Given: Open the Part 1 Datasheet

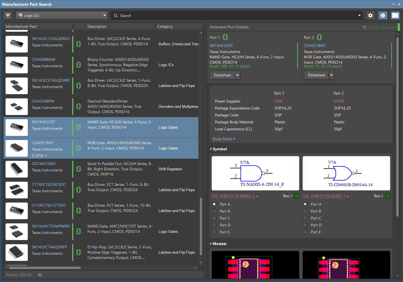Looking at the screenshot, I should 222,75.
